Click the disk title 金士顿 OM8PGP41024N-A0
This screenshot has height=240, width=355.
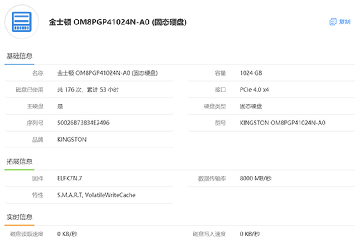[x=118, y=22]
